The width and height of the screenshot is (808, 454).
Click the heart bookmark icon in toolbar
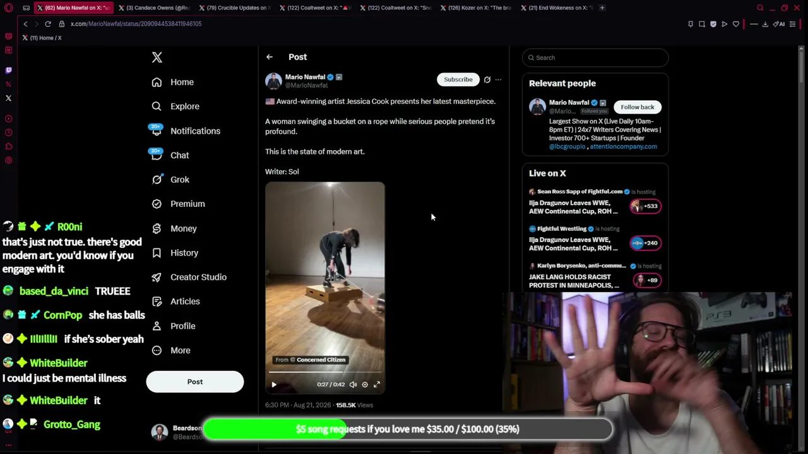pyautogui.click(x=736, y=24)
